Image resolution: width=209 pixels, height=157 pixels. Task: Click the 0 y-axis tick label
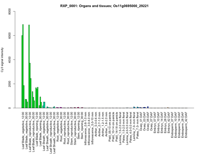click(9, 108)
